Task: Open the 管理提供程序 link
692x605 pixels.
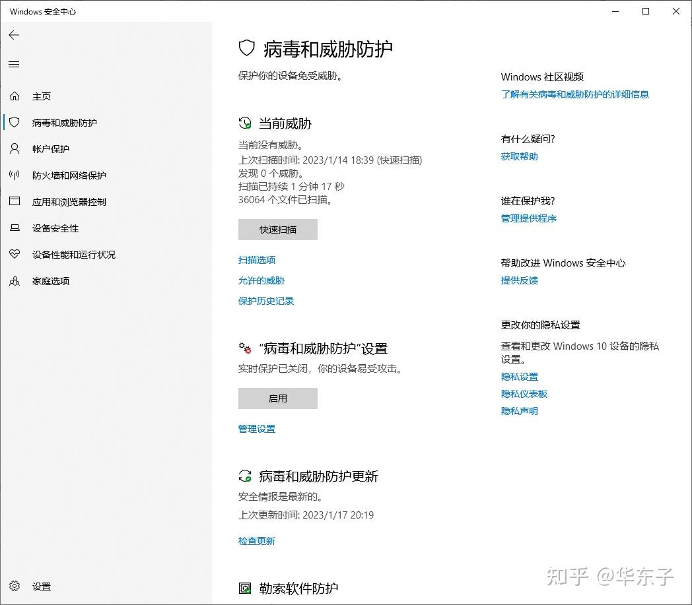Action: point(529,218)
